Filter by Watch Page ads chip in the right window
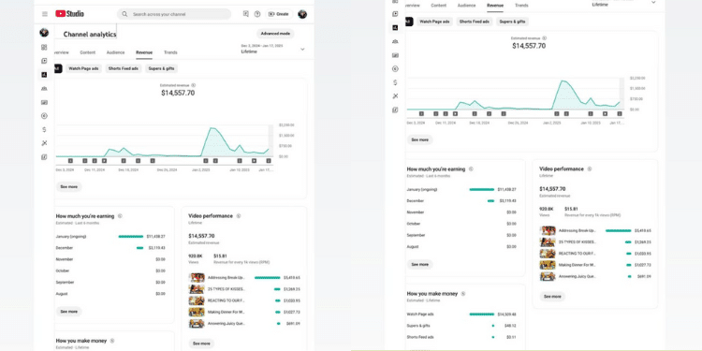The height and width of the screenshot is (351, 702). tap(434, 22)
